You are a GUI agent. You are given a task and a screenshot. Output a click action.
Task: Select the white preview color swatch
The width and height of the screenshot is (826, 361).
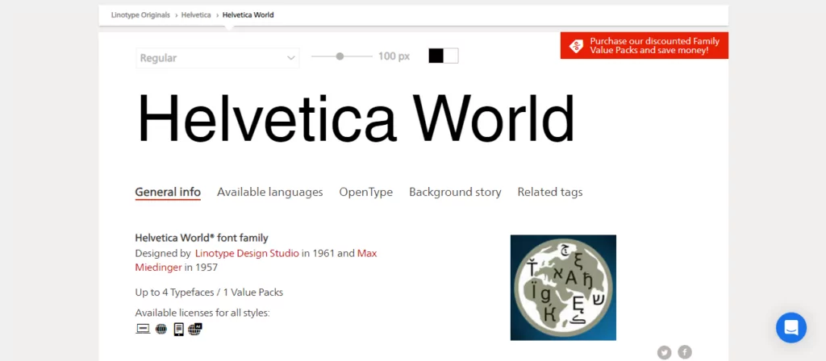tap(451, 56)
